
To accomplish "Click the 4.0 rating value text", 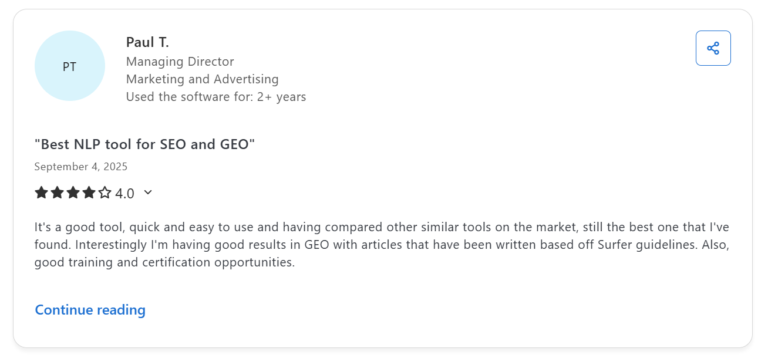I will [x=125, y=192].
